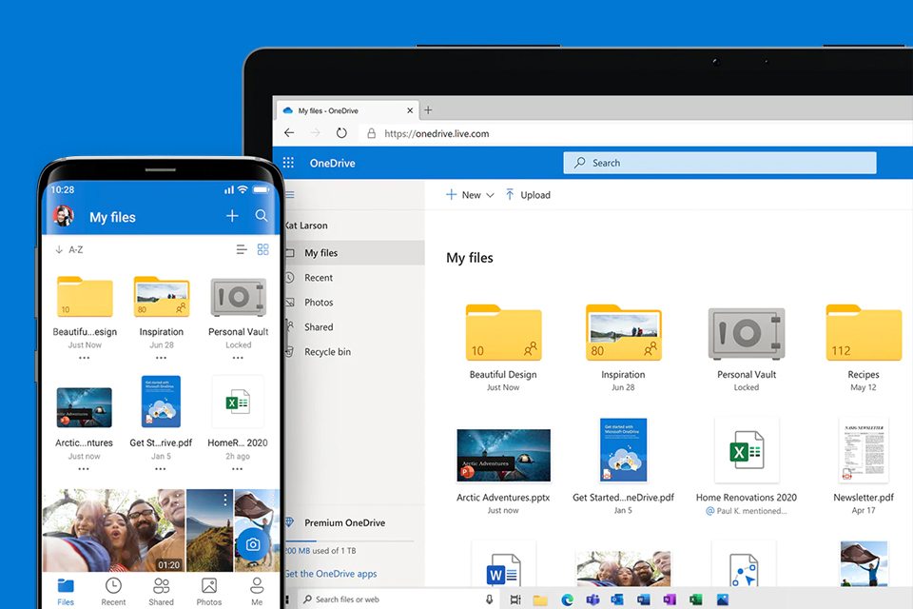Click the browser back arrow
Image resolution: width=913 pixels, height=609 pixels.
(289, 133)
